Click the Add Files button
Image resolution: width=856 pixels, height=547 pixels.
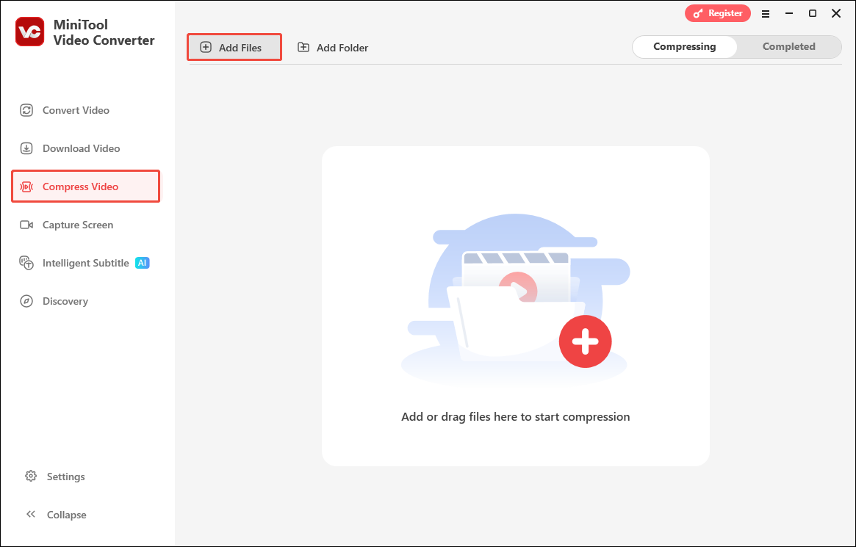234,46
